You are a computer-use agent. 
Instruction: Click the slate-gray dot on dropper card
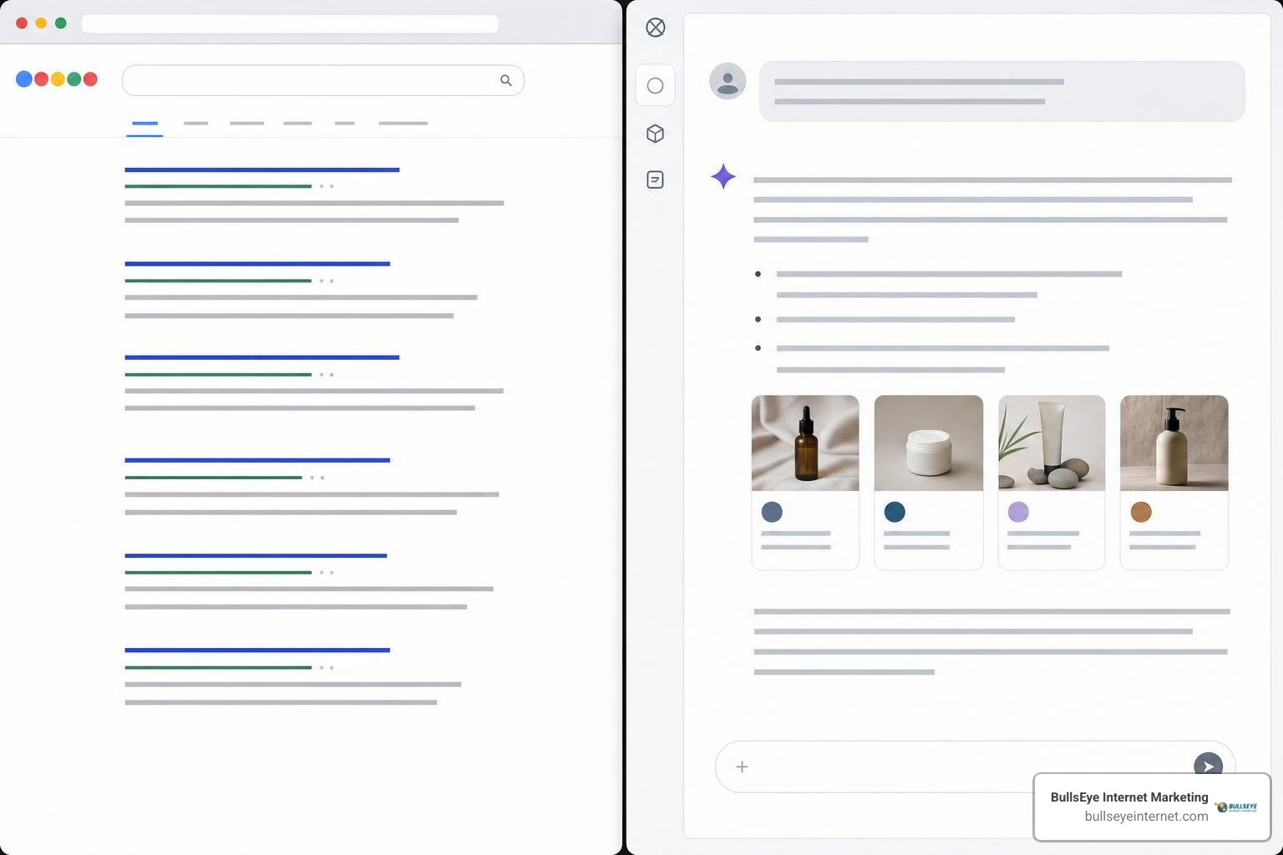772,512
